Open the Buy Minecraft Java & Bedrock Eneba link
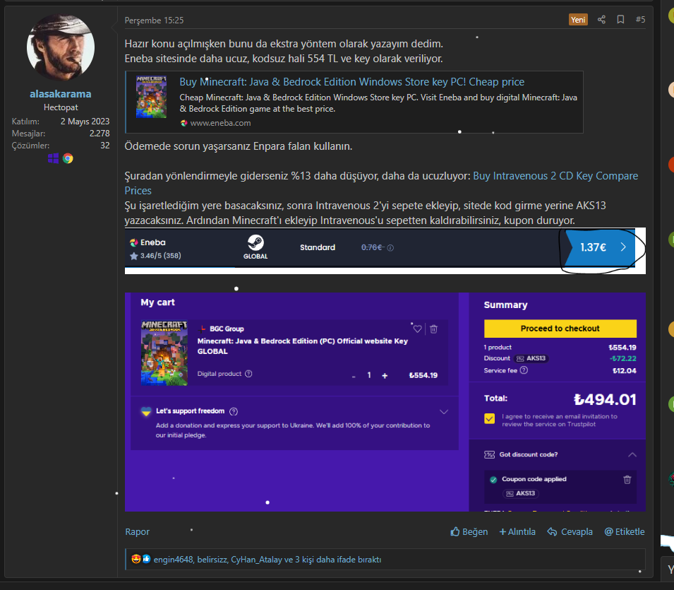674x590 pixels. (x=351, y=82)
